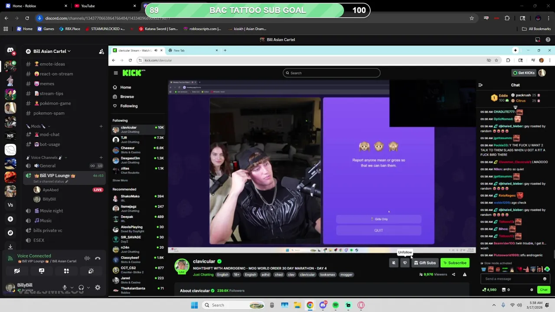
Task: Deafen headphones toggle
Action: coord(81,287)
